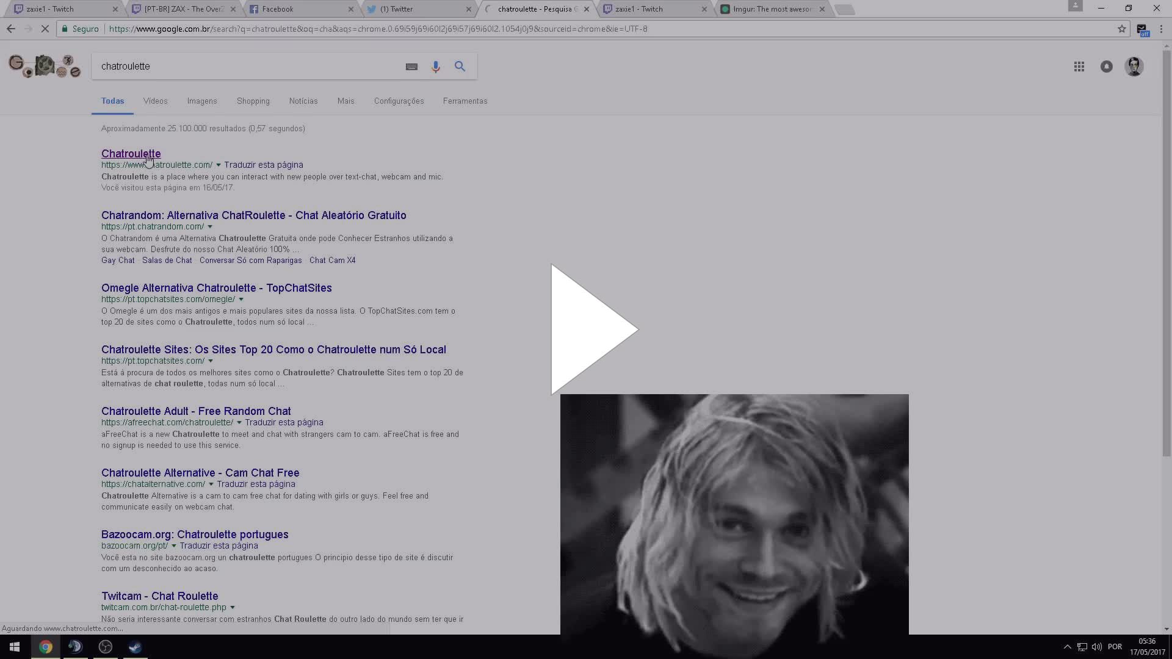Expand dropdown arrow beside twitcam.com.br URL
The height and width of the screenshot is (659, 1172).
pyautogui.click(x=232, y=608)
